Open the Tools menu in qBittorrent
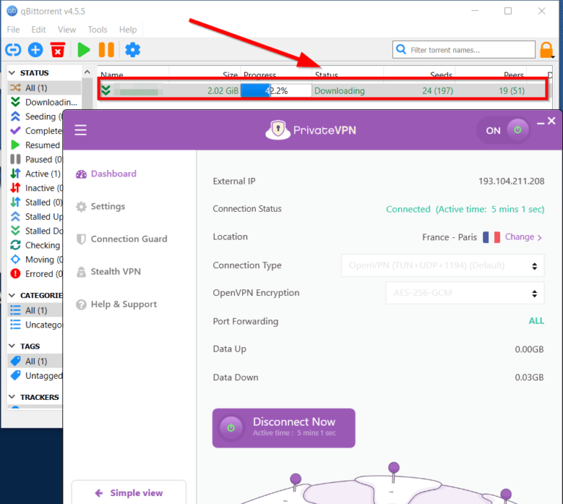This screenshot has height=504, width=563. pyautogui.click(x=97, y=30)
